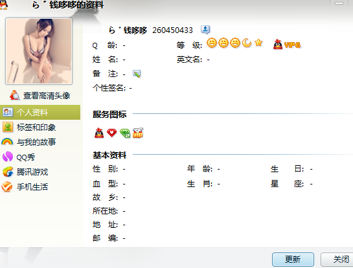Select the 个人资料 tab
Image resolution: width=353 pixels, height=268 pixels.
(40, 112)
